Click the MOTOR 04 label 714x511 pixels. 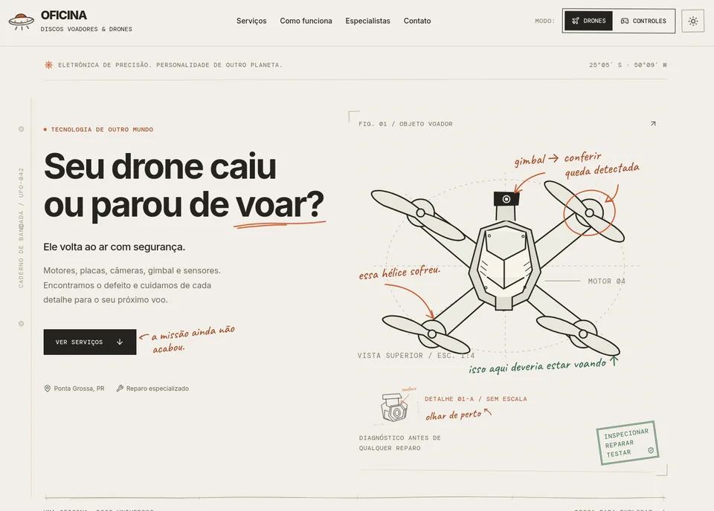[x=607, y=281]
